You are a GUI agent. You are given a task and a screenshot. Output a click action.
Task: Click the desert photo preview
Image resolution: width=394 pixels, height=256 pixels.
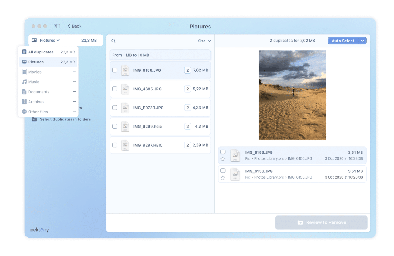292,95
